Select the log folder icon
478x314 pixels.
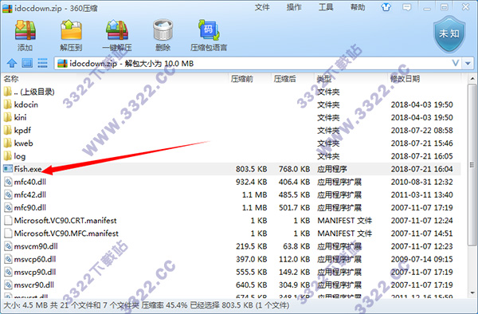[x=8, y=156]
